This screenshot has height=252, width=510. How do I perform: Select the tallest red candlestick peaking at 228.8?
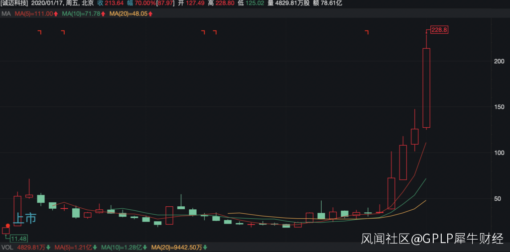click(x=426, y=87)
